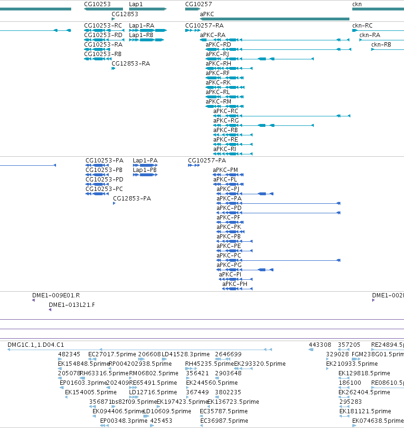This screenshot has height=428, width=404.
Task: Choose the aPKC-PB protein
Action: coord(235,241)
